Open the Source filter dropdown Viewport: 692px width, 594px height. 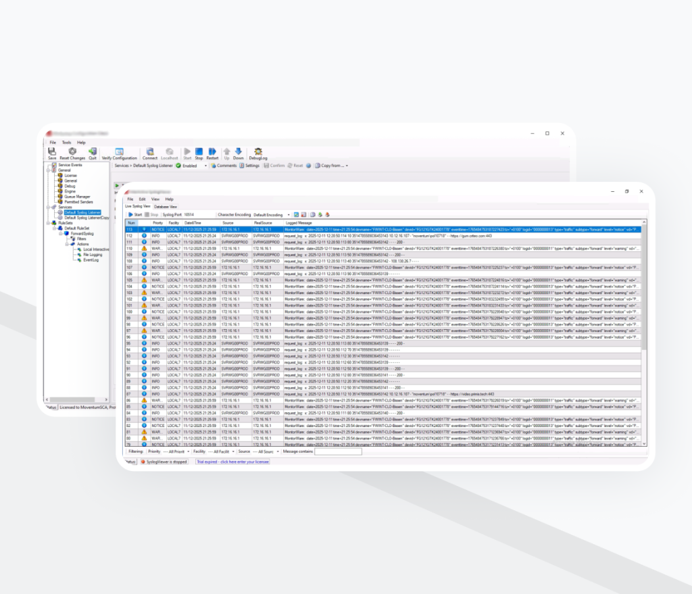coord(278,451)
